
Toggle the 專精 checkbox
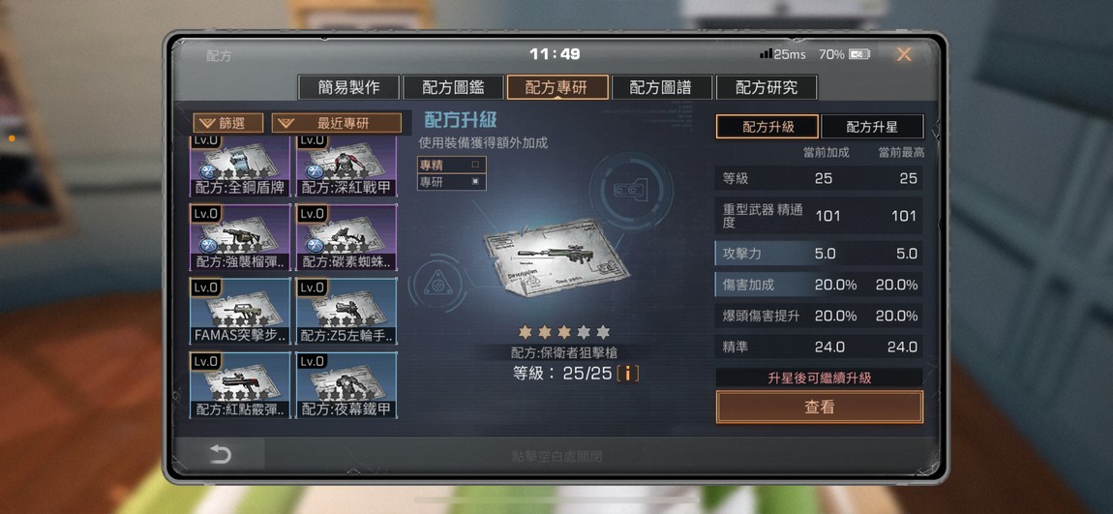(475, 164)
